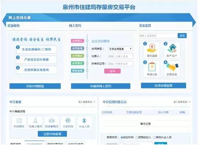Click the 所有权证号 input field
The image size is (198, 145).
(121, 64)
